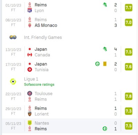Select the highlighted Nantes vs Reims match row

click(69, 126)
